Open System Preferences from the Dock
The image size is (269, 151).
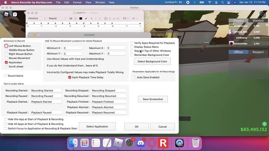[x=129, y=143]
